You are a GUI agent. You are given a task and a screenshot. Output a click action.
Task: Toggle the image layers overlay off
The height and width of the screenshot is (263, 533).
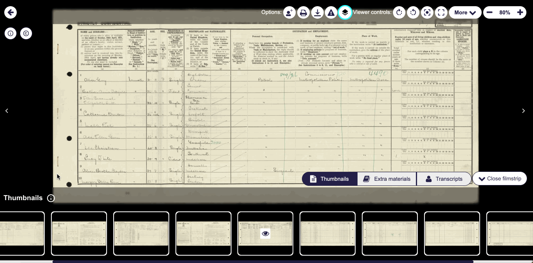pos(345,12)
